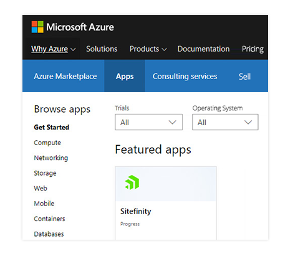Go to the Pricing page

point(252,49)
